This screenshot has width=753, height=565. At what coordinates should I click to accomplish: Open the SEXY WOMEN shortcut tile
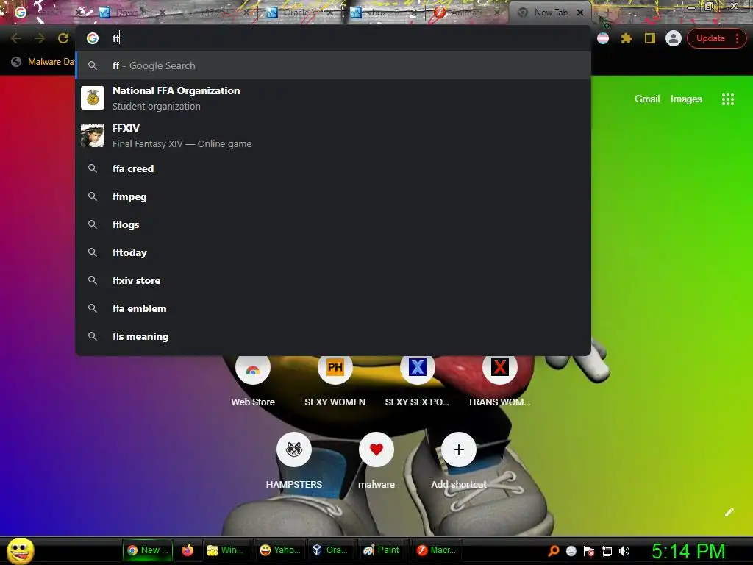tap(335, 381)
